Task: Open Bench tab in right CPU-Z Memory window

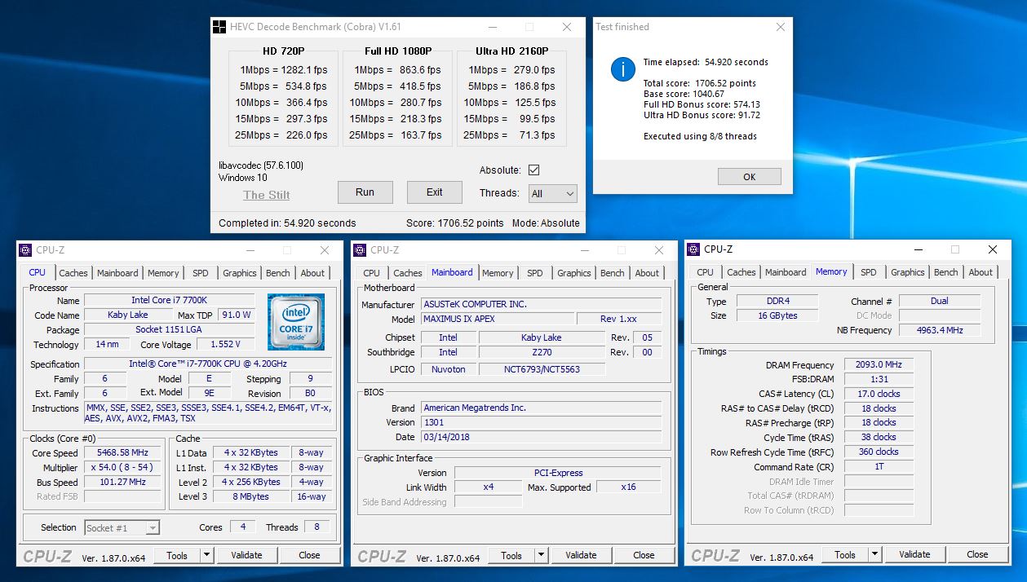Action: click(x=946, y=272)
